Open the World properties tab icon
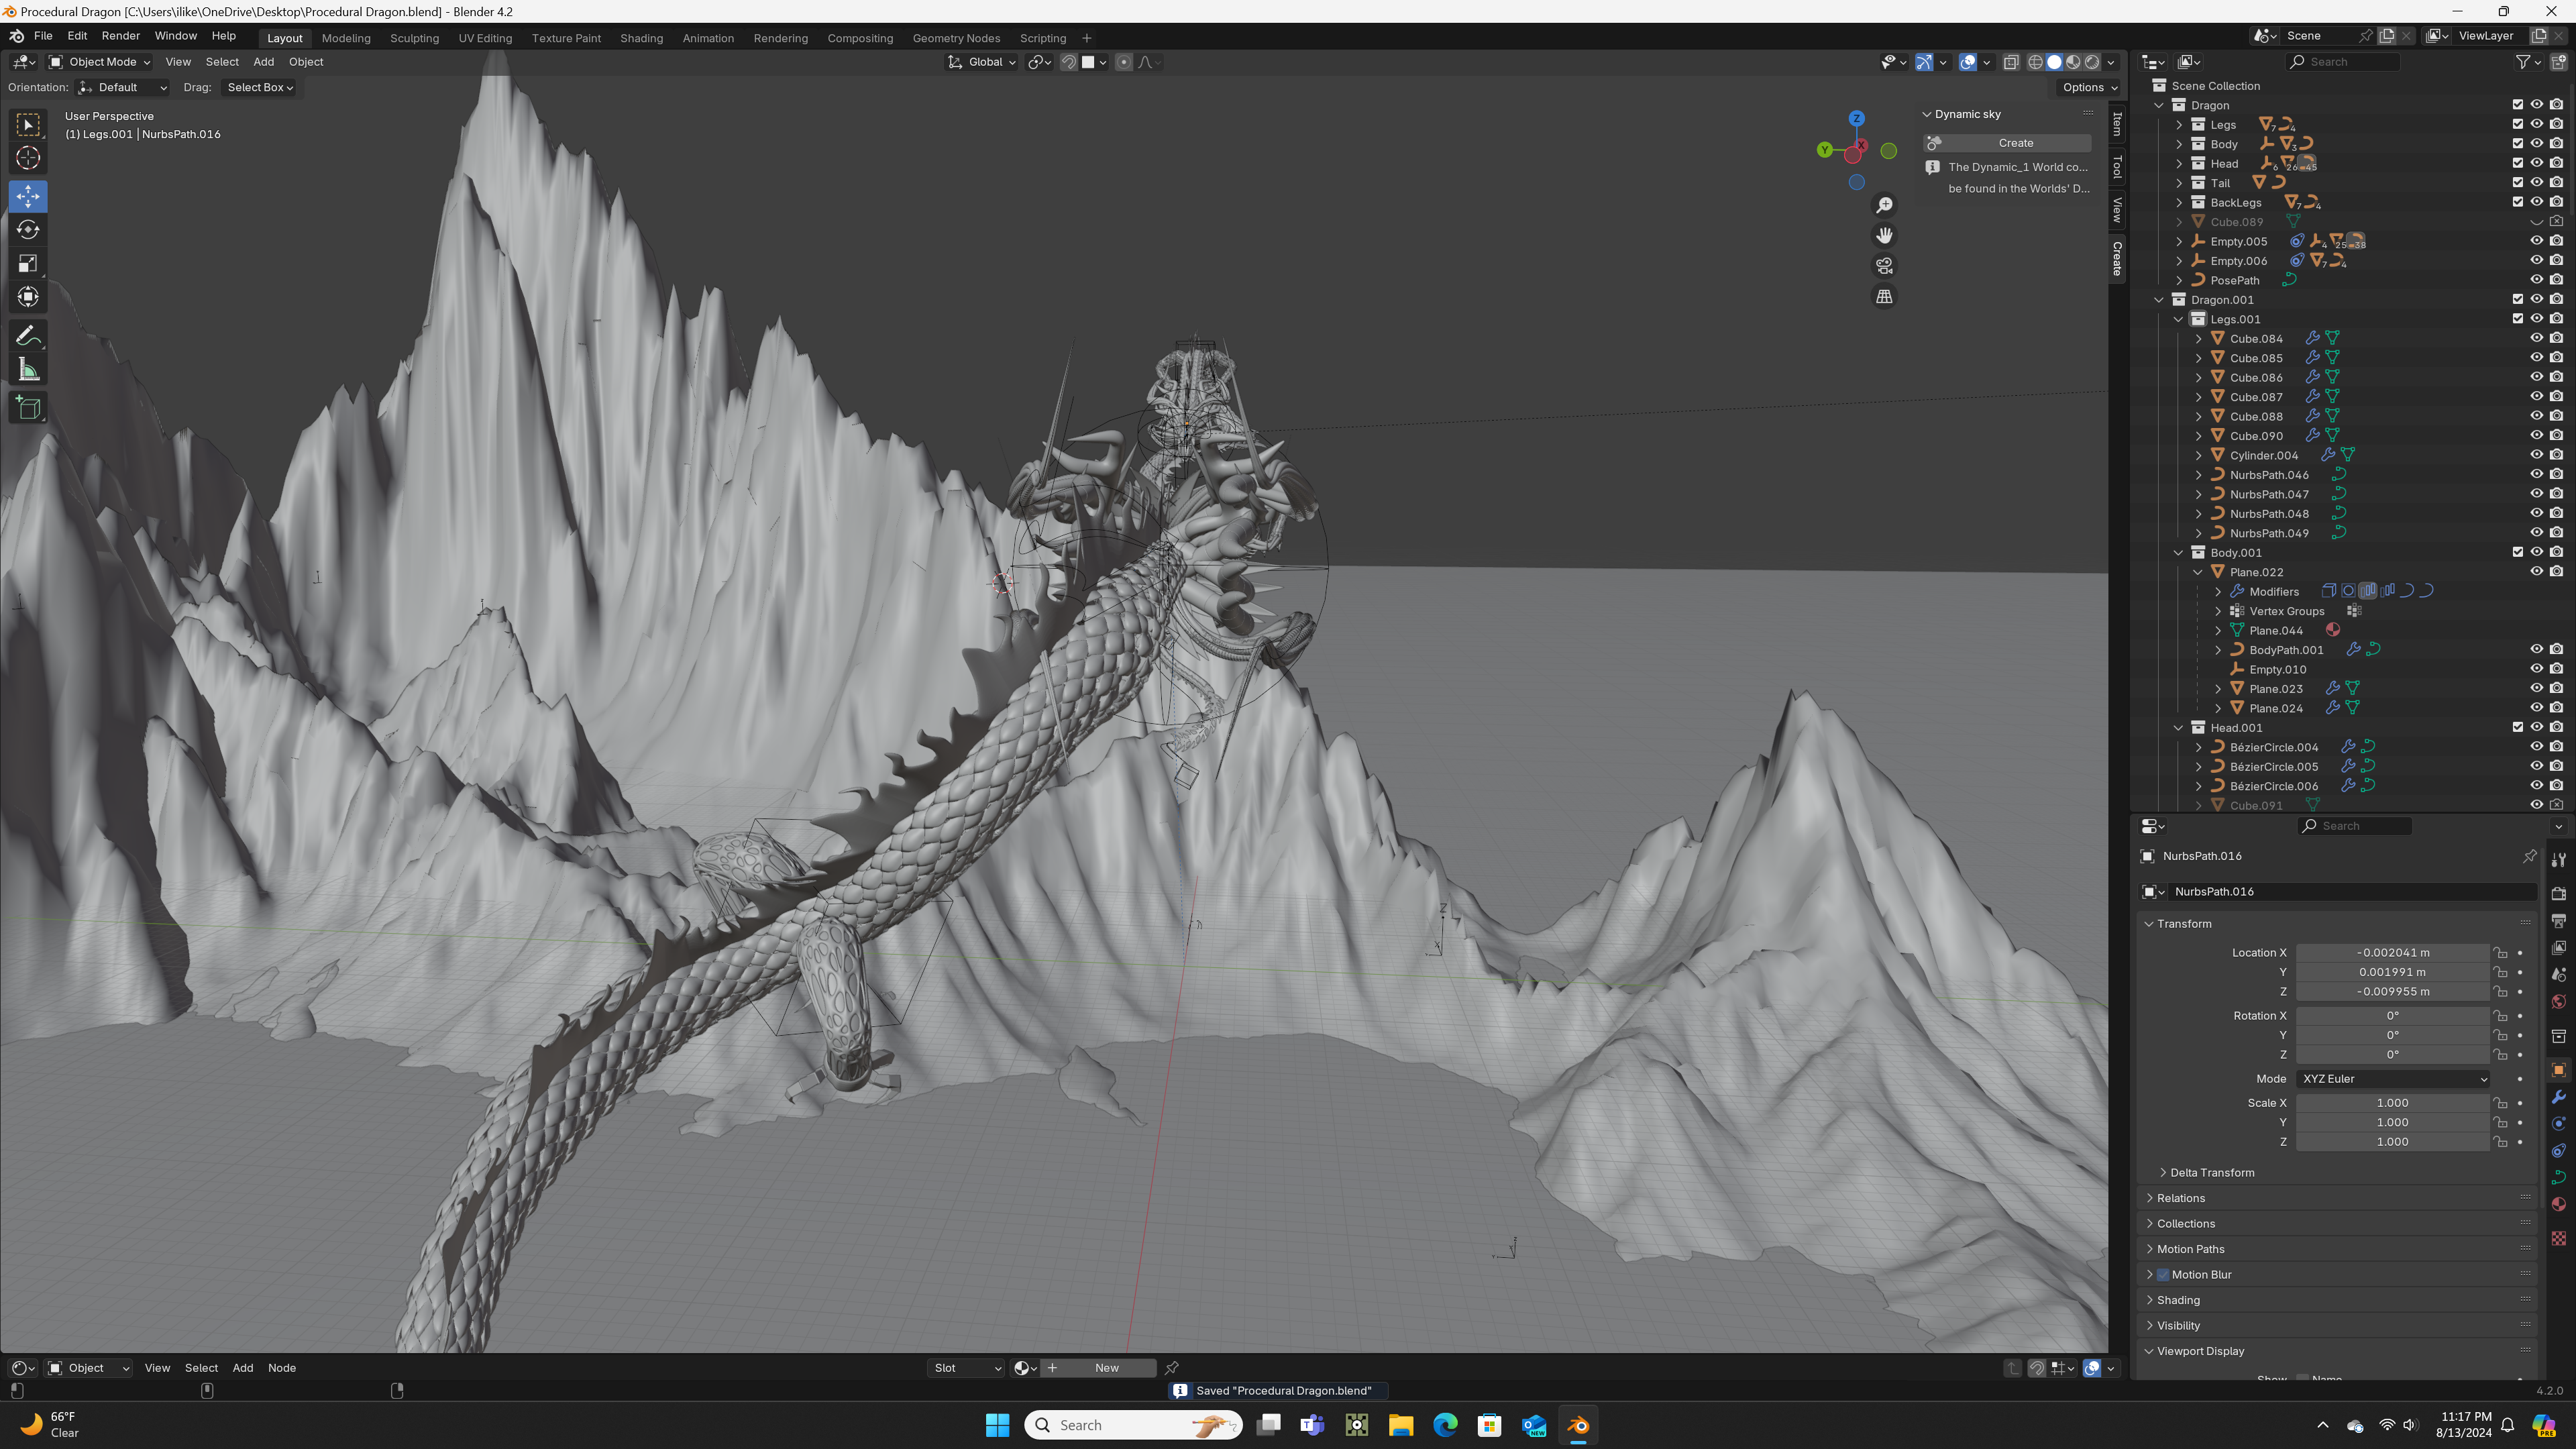 point(2558,1002)
